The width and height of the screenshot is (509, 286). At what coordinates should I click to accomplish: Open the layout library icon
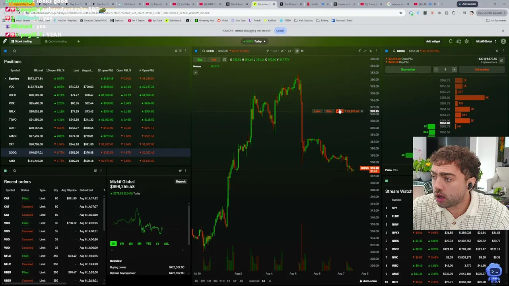pos(458,41)
